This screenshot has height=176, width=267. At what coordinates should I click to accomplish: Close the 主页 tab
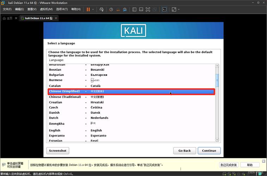(x=16, y=18)
